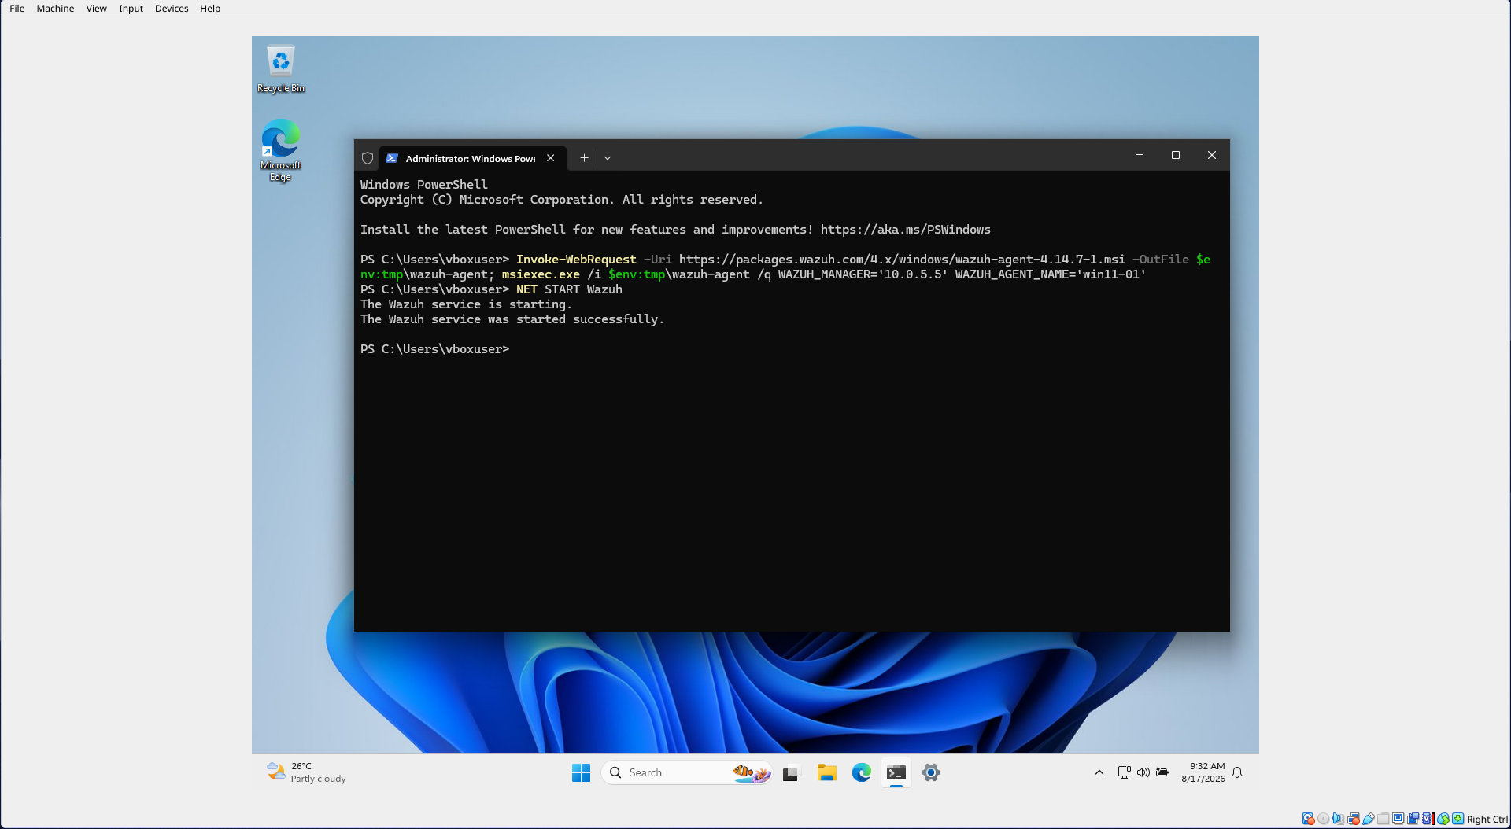Select the Microsoft Edge desktop shortcut
Screen dimensions: 1511x829
click(x=281, y=150)
